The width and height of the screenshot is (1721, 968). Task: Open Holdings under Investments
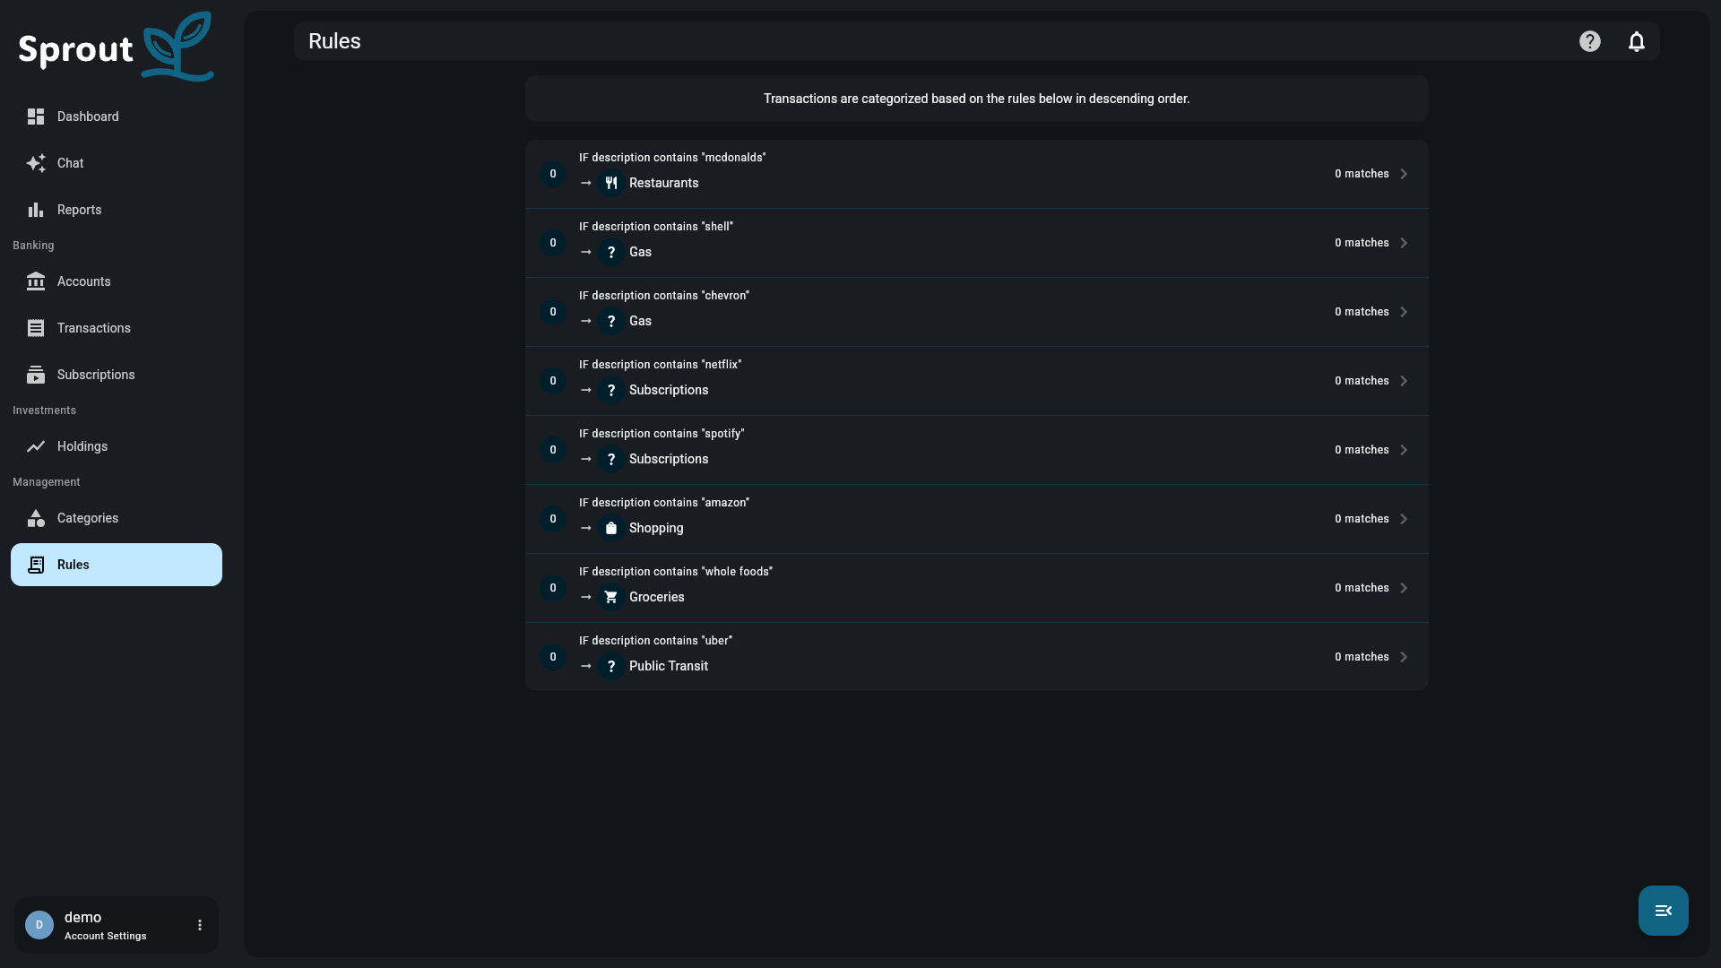click(x=117, y=446)
